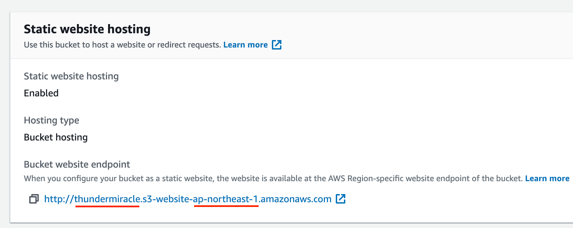Screen dimensions: 573x228
Task: Select the Enabled status value
Action: 41,93
